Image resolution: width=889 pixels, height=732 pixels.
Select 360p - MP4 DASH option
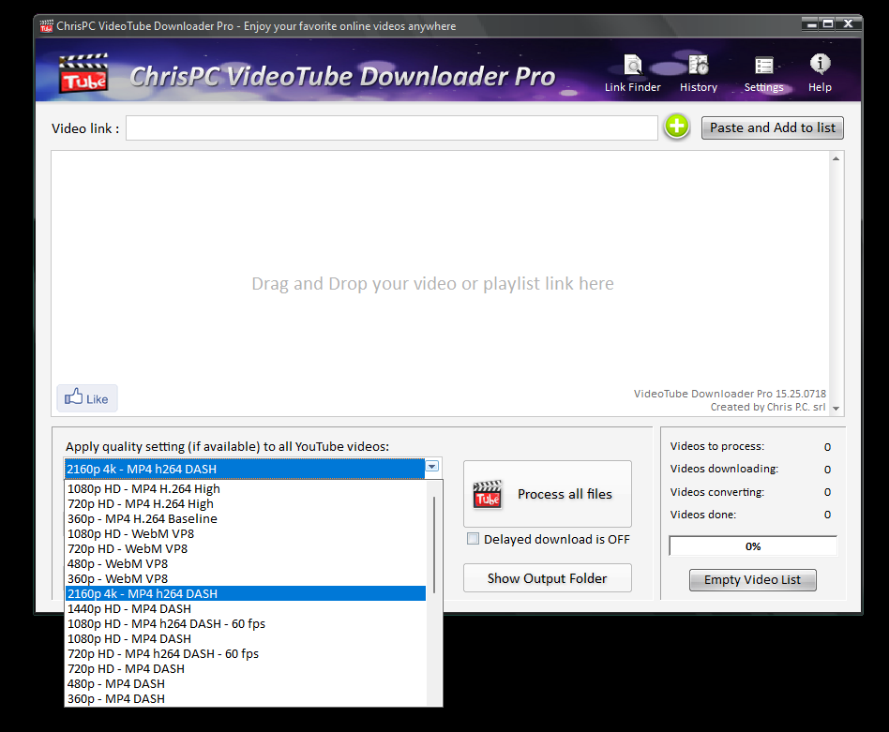click(245, 698)
